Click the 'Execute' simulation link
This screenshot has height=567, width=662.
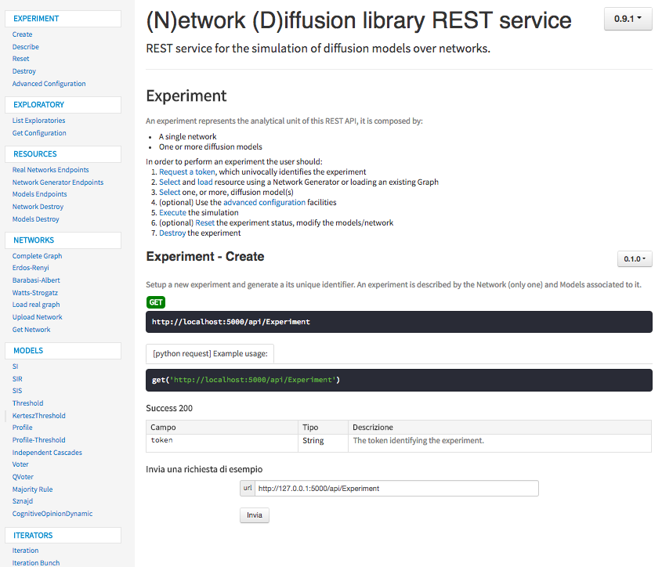[172, 212]
